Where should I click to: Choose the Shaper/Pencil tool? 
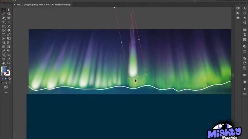click(3, 30)
